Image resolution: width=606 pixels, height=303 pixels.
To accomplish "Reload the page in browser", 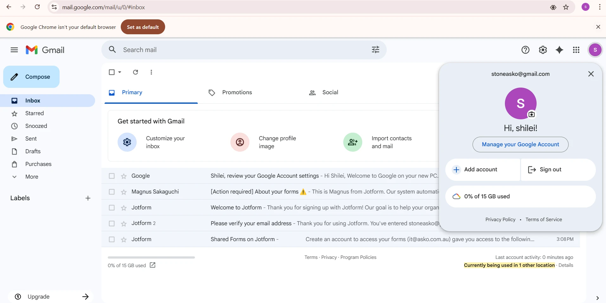I will pos(37,7).
